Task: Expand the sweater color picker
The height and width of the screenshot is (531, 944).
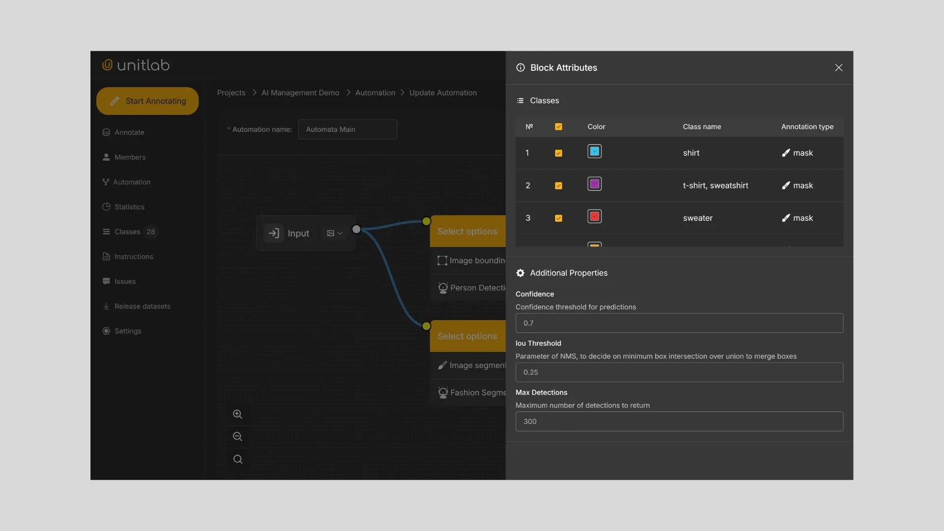Action: pos(594,216)
